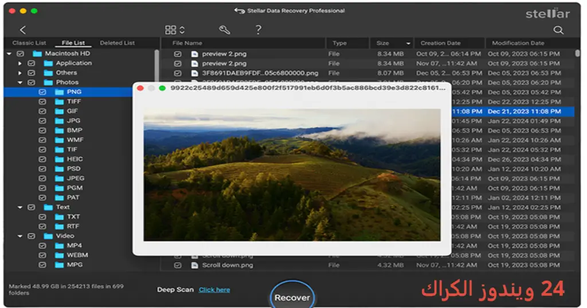Click the file list vertical scrollbar
587x308 pixels.
click(577, 54)
